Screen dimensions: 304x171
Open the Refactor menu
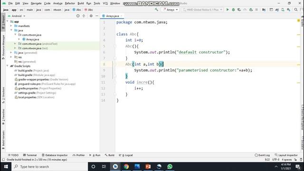point(70,3)
